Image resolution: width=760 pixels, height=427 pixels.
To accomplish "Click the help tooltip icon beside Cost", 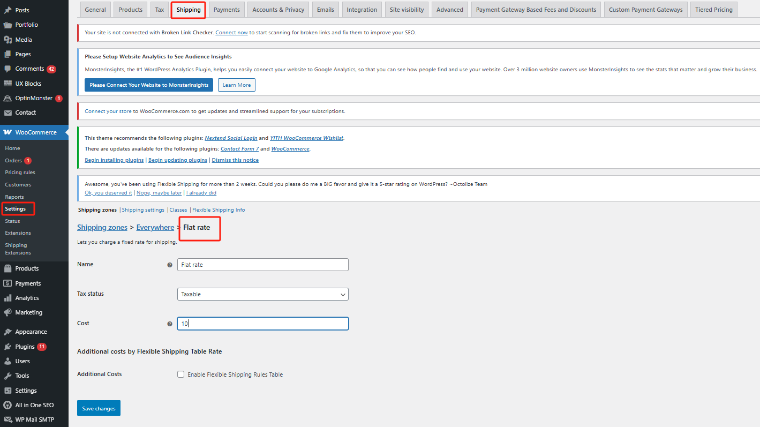I will tap(170, 324).
